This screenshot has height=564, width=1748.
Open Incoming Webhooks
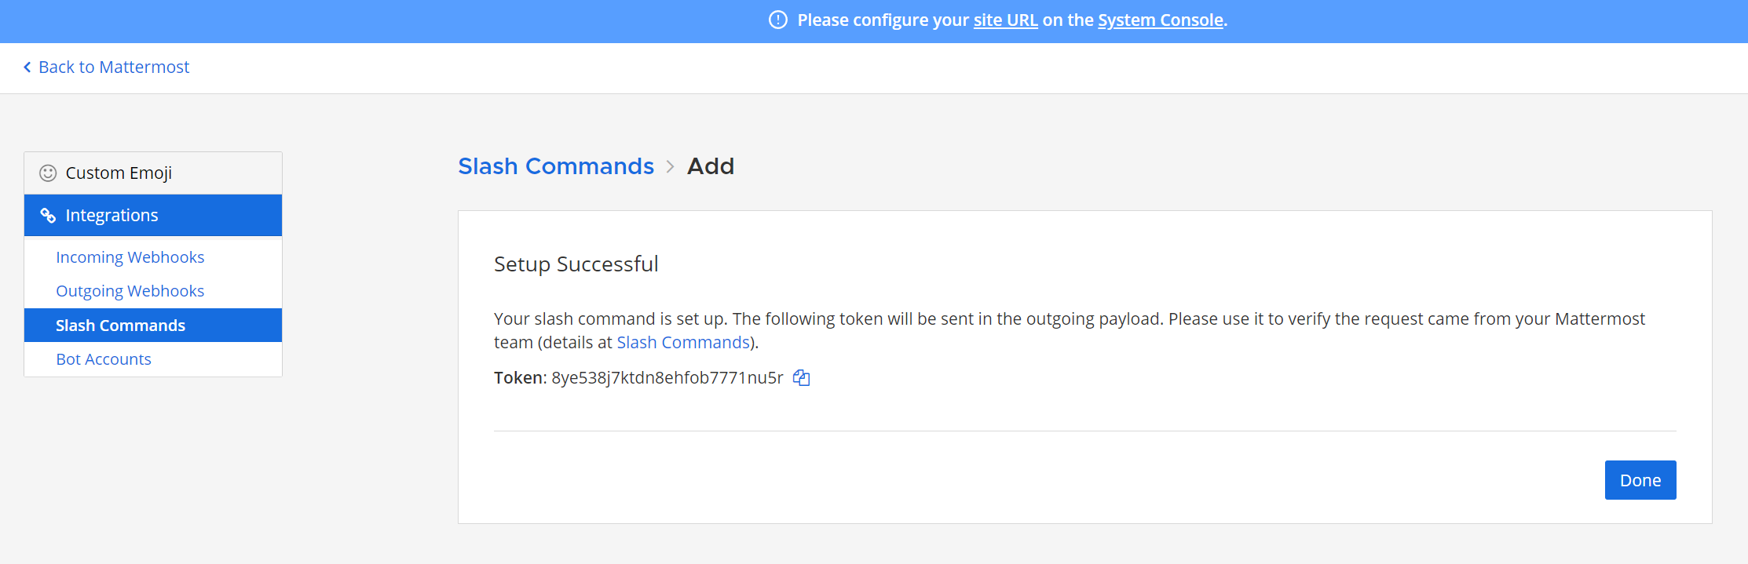(x=130, y=257)
